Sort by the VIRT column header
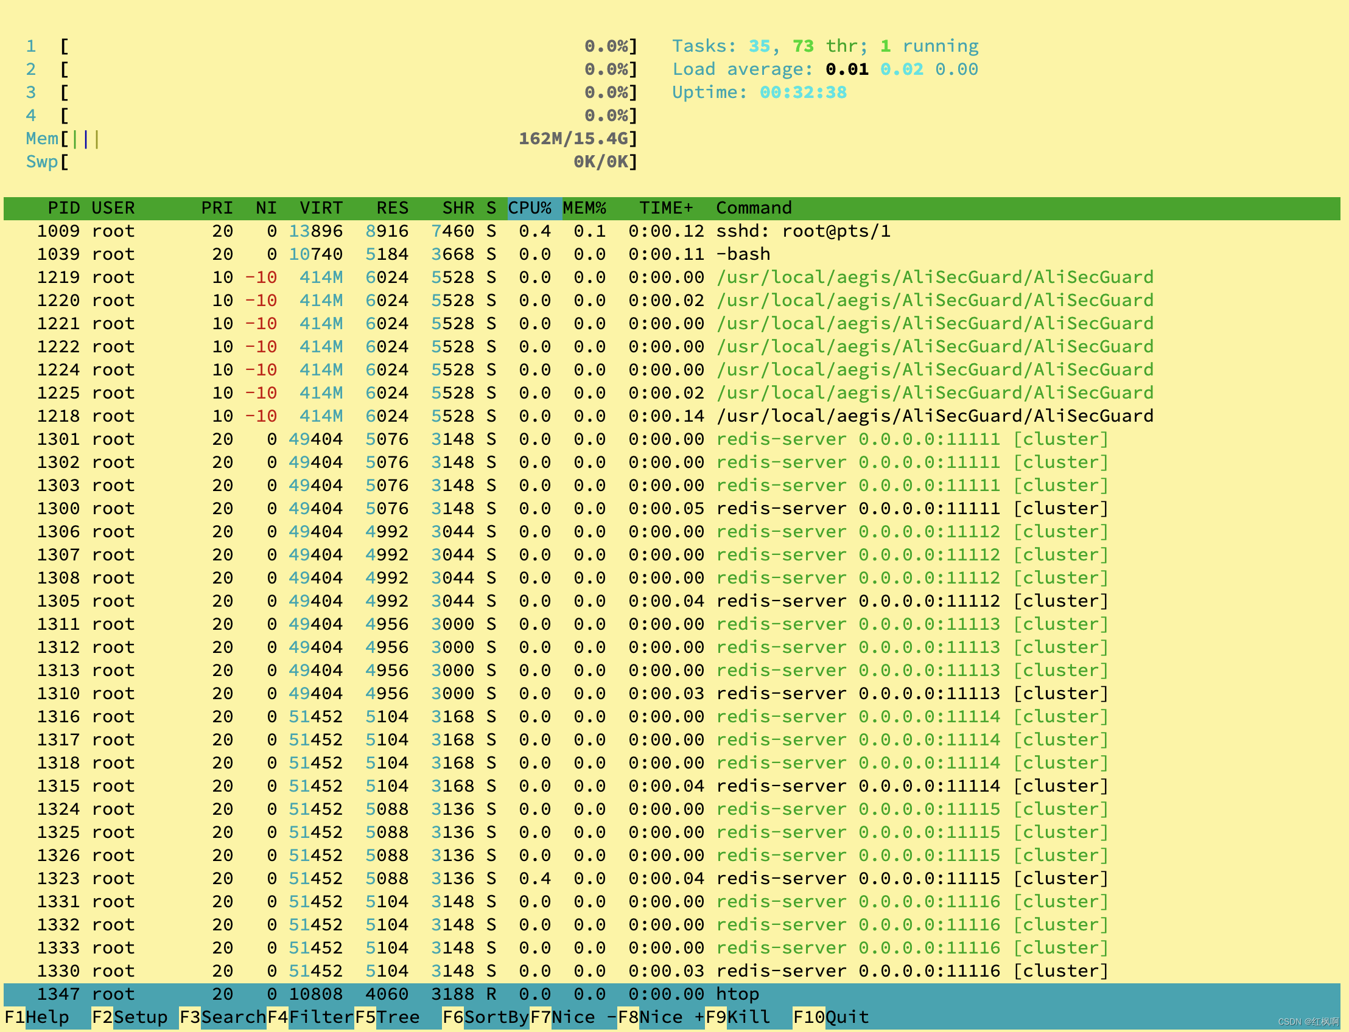Viewport: 1349px width, 1032px height. 321,208
